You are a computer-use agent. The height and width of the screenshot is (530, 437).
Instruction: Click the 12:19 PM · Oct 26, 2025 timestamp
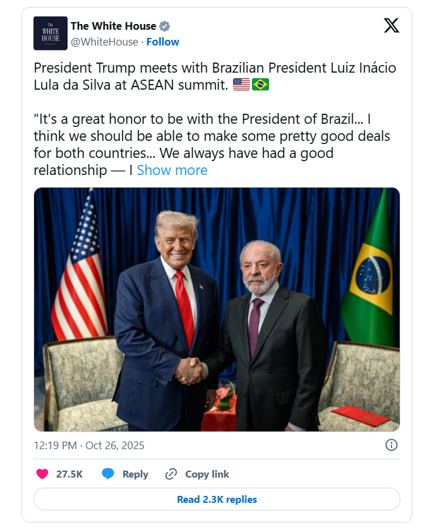(x=89, y=445)
